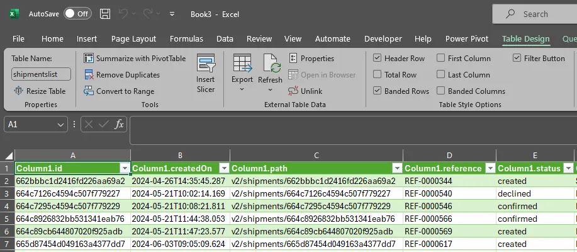Screen dimensions: 577x252
Task: Open the Name Box dropdown
Action: coord(60,125)
